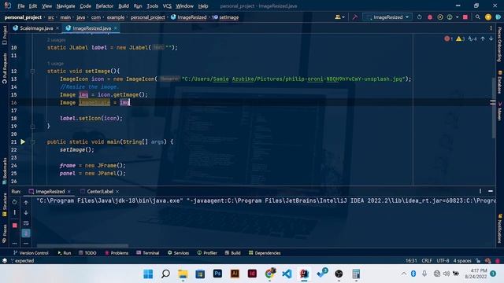
Task: Toggle the Maven right side panel
Action: (499, 111)
